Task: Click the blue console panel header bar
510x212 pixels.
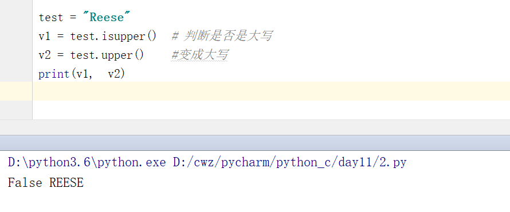Action: click(255, 143)
